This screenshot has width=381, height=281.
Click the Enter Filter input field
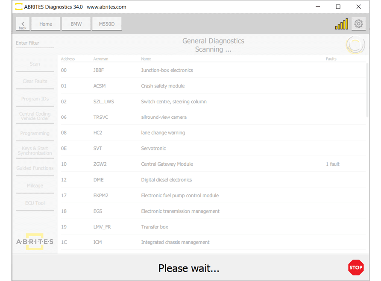pos(35,43)
